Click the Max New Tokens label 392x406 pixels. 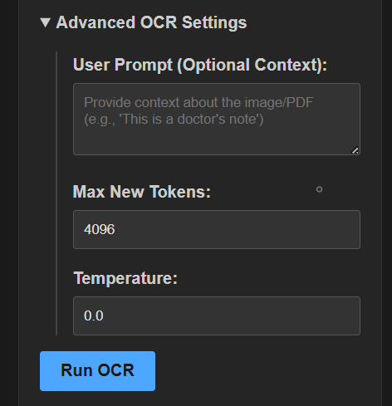click(142, 192)
